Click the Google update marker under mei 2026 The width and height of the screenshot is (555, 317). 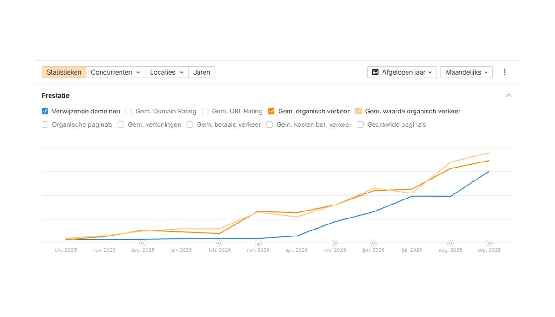pos(335,243)
